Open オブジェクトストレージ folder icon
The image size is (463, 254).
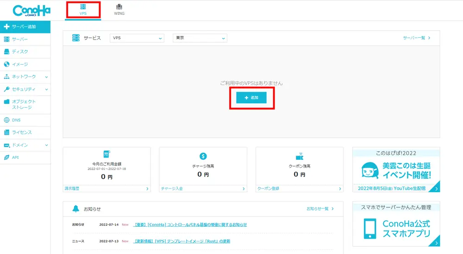click(x=6, y=102)
